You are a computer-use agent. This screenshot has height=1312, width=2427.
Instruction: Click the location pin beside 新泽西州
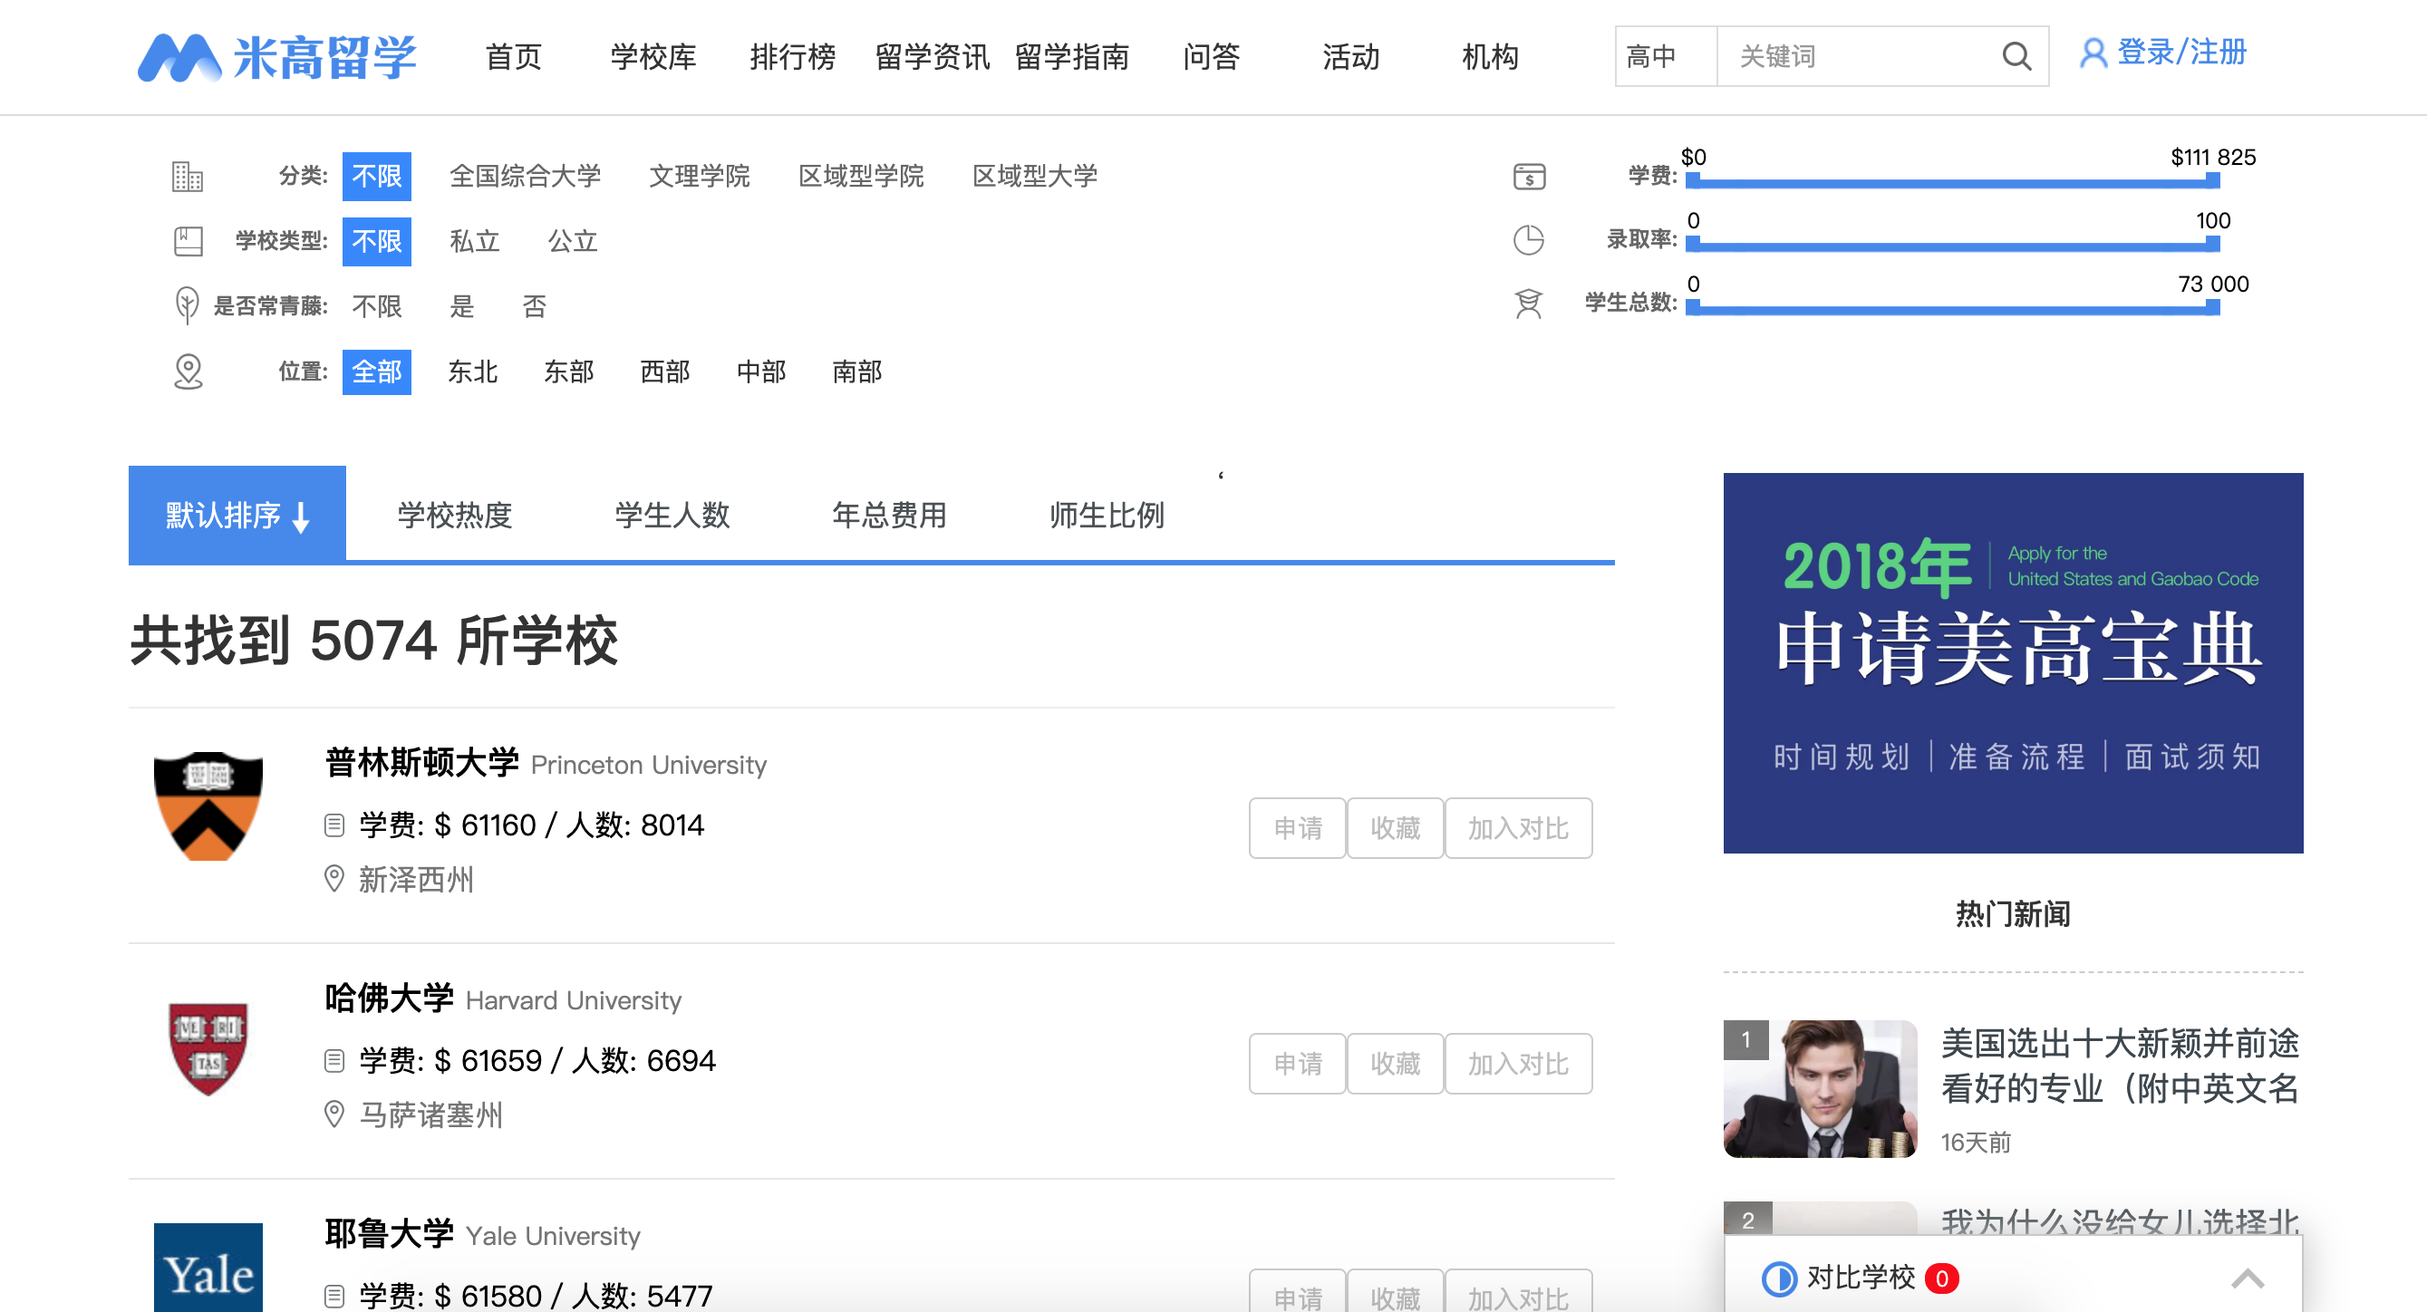tap(334, 879)
